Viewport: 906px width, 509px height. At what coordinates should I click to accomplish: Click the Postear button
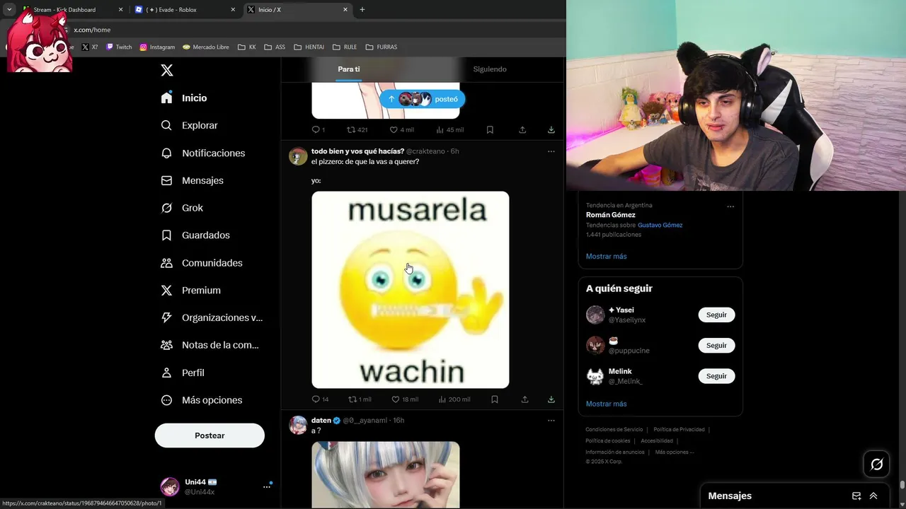pos(210,435)
